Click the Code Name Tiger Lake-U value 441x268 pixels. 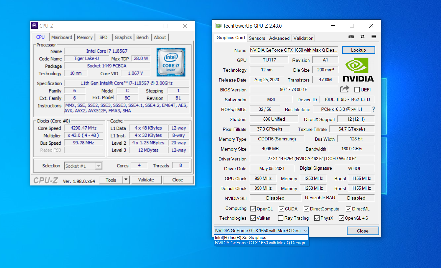point(87,59)
